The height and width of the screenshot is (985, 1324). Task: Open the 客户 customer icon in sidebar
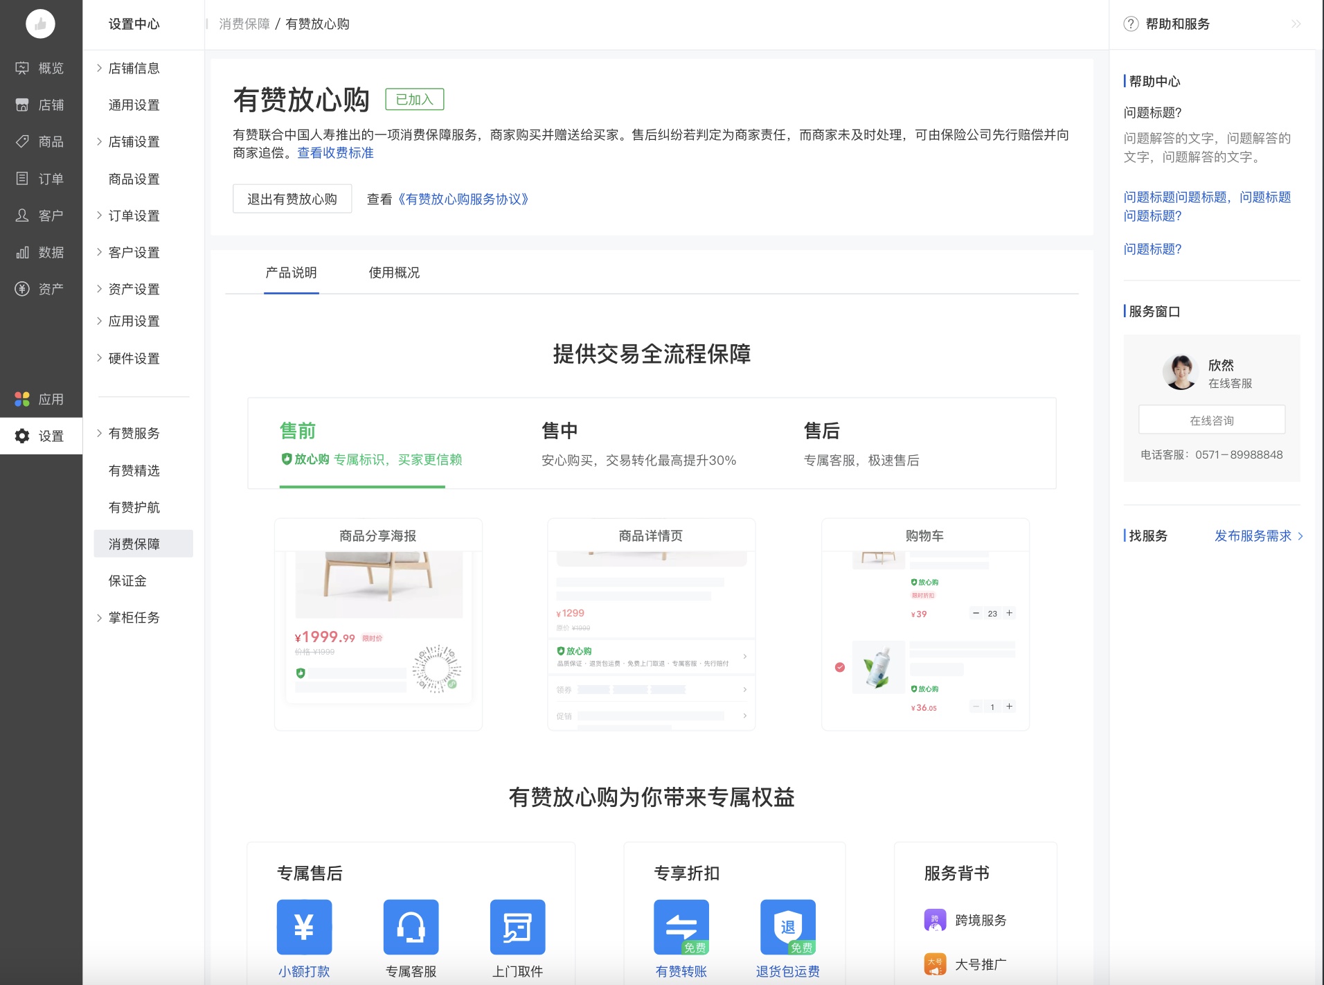22,215
